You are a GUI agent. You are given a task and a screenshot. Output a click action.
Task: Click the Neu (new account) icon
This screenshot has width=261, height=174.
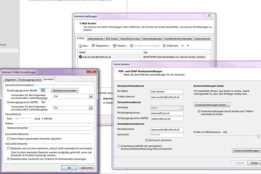click(x=80, y=46)
